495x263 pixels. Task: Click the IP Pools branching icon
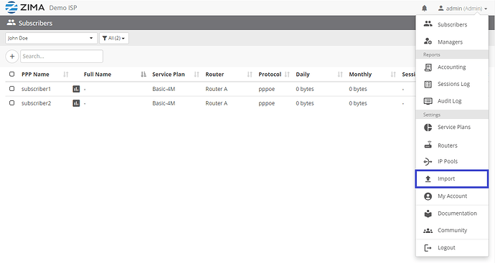[428, 161]
